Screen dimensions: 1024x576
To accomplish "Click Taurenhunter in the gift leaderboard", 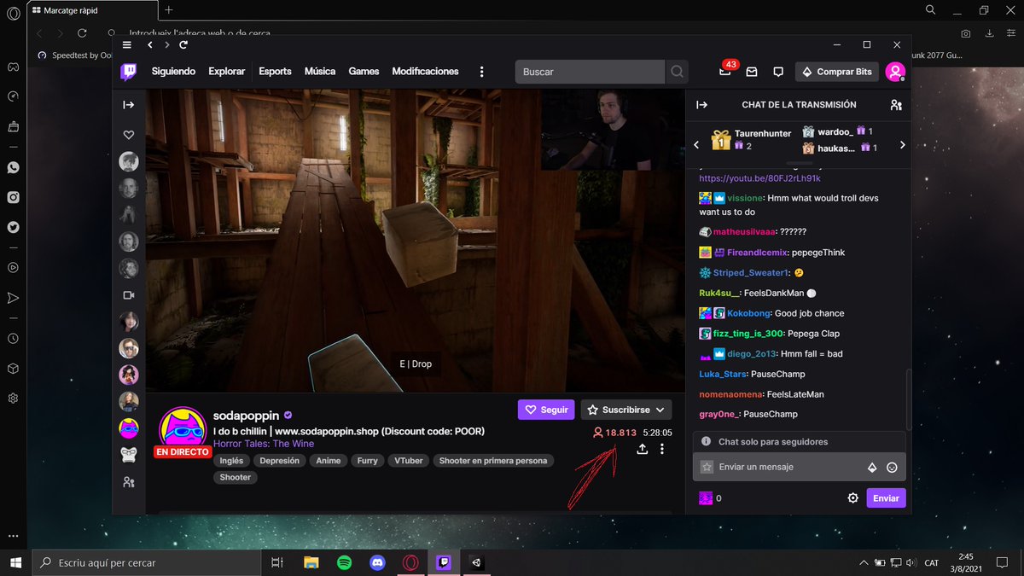I will point(763,133).
